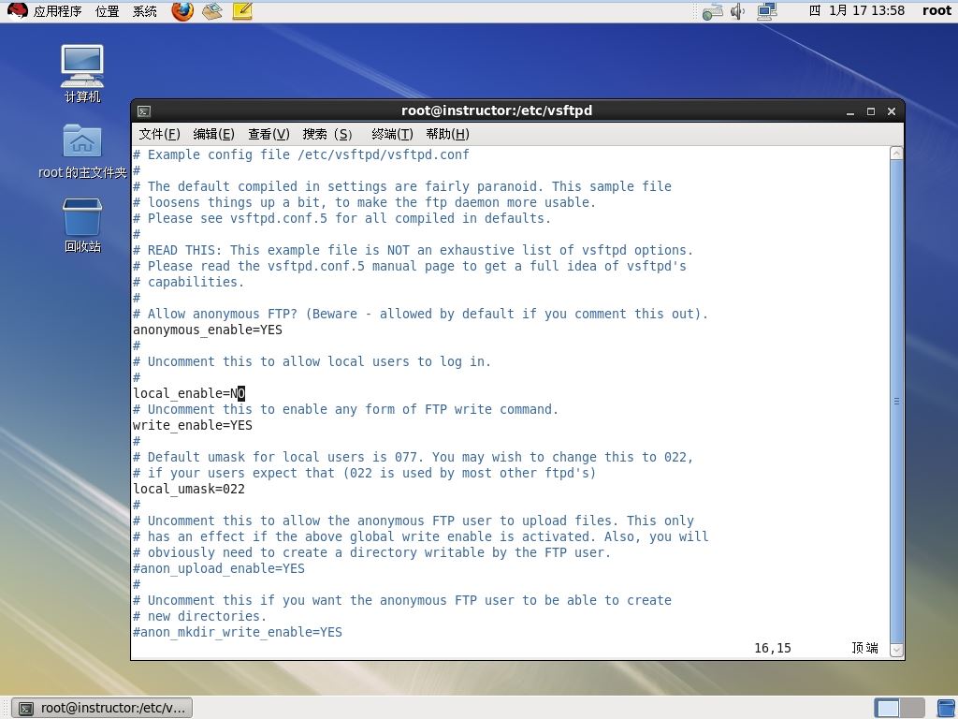Click the Red Hat logo icon
The width and height of the screenshot is (958, 719).
17,11
